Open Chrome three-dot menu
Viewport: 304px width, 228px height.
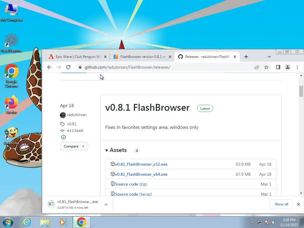tap(297, 67)
